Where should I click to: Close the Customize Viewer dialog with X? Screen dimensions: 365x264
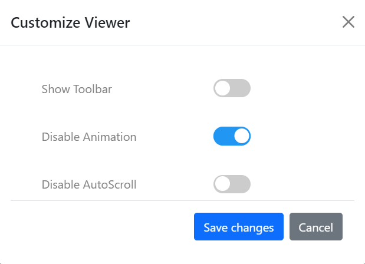[348, 22]
